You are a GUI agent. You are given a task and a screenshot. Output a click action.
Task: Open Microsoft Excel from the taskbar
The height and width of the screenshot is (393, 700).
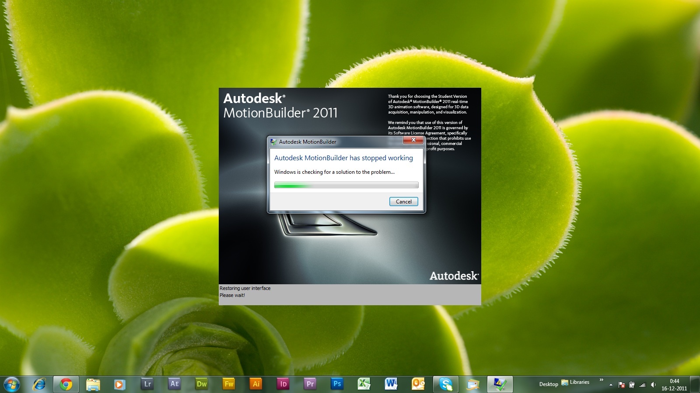[x=364, y=384]
